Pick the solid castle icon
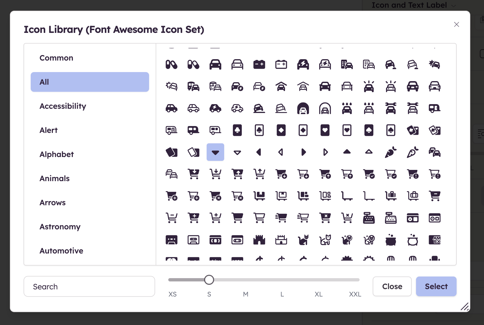 coord(259,240)
